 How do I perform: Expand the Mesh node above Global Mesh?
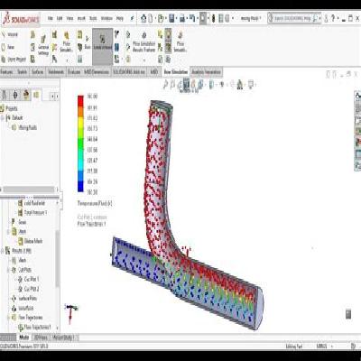(8, 232)
